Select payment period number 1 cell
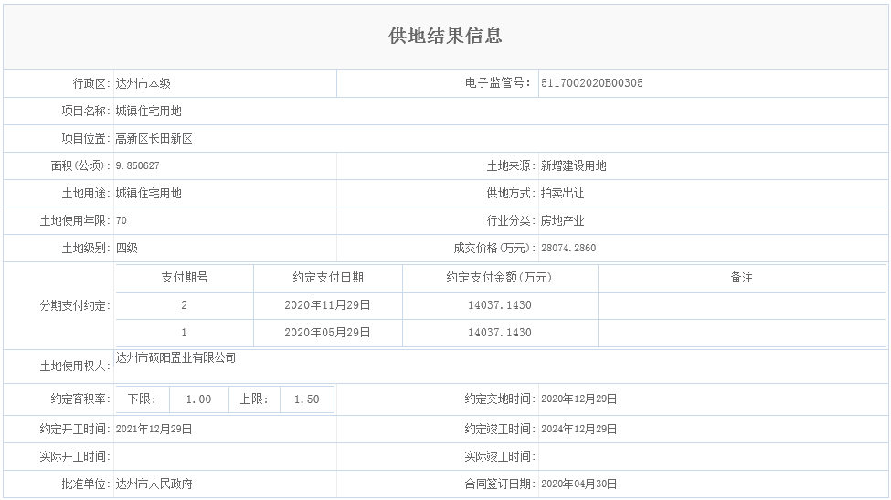This screenshot has height=500, width=891. 184,333
